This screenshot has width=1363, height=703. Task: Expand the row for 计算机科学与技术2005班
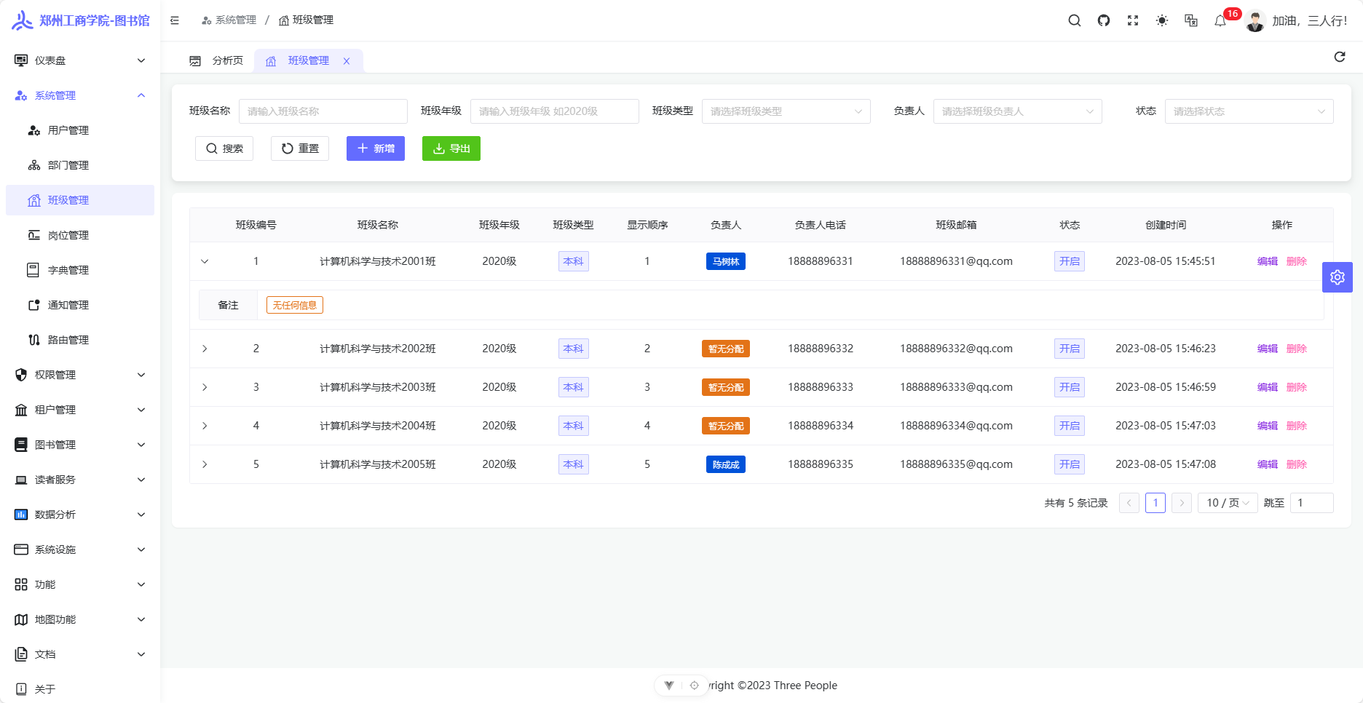pos(205,464)
